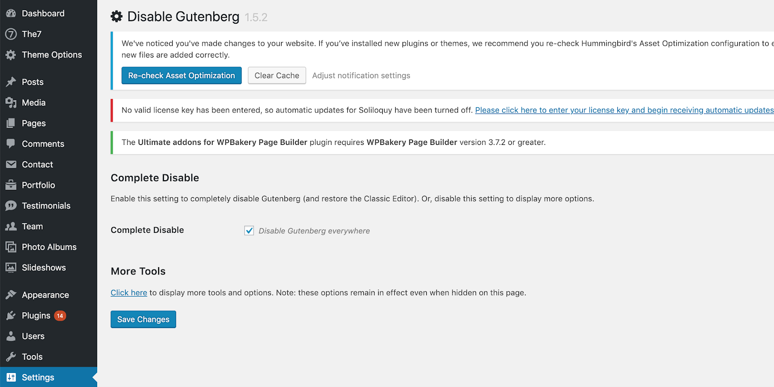Click the Comments speech bubble icon
Viewport: 774px width, 387px height.
[11, 143]
